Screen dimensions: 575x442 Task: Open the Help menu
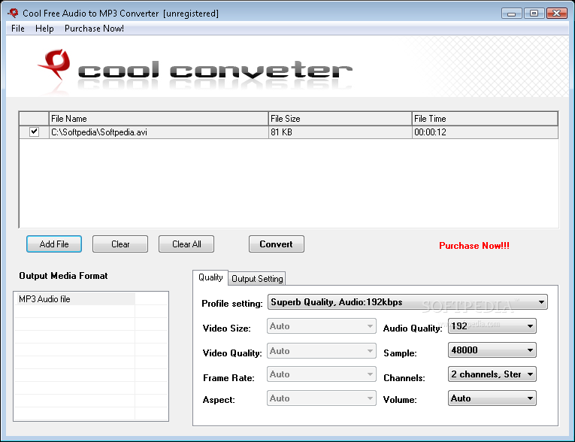pos(44,29)
